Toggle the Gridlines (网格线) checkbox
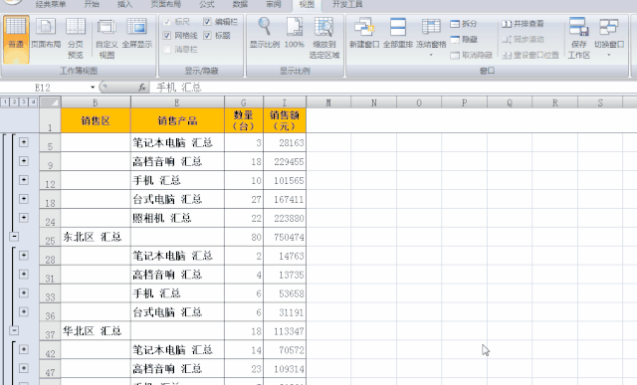Viewport: 637px width, 385px height. point(167,36)
